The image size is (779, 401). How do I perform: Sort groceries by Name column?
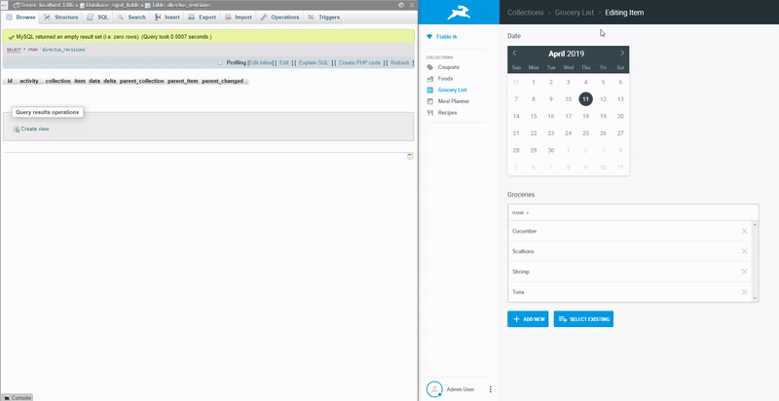click(x=521, y=212)
